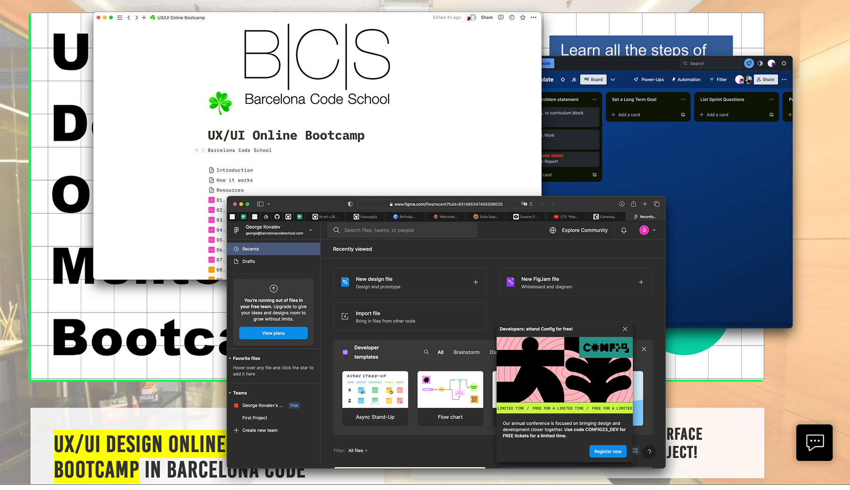This screenshot has height=490, width=850.
Task: Open Async Stand-Up template thumbnail
Action: [x=375, y=389]
